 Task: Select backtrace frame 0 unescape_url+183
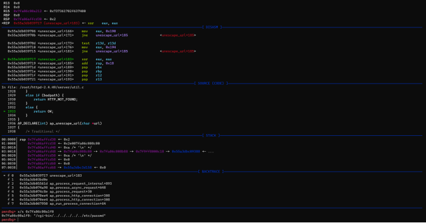point(43,175)
